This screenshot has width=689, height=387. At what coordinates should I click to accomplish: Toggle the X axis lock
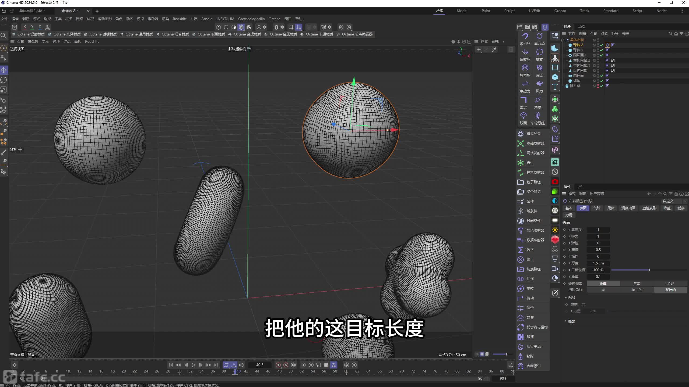(x=24, y=27)
